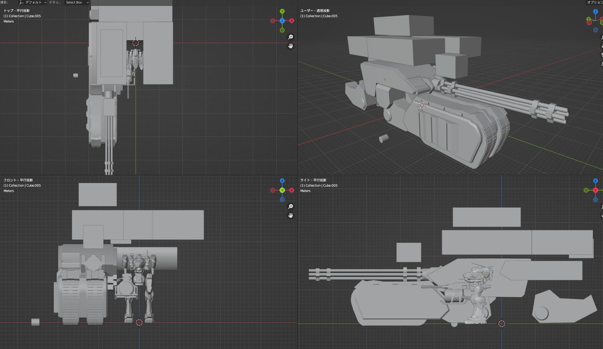Click the zoom magnifier icon in front view
Viewport: 603px width, 349px height.
point(290,206)
